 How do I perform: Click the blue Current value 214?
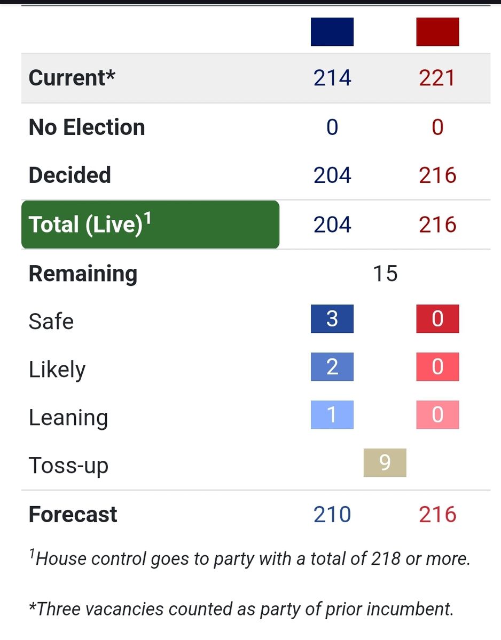332,78
